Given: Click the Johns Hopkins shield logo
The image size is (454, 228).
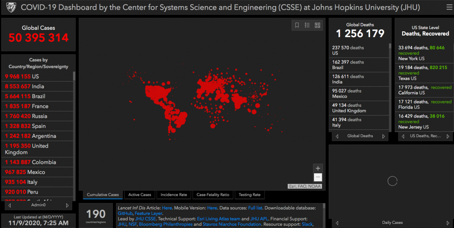Looking at the screenshot, I should tap(11, 7).
